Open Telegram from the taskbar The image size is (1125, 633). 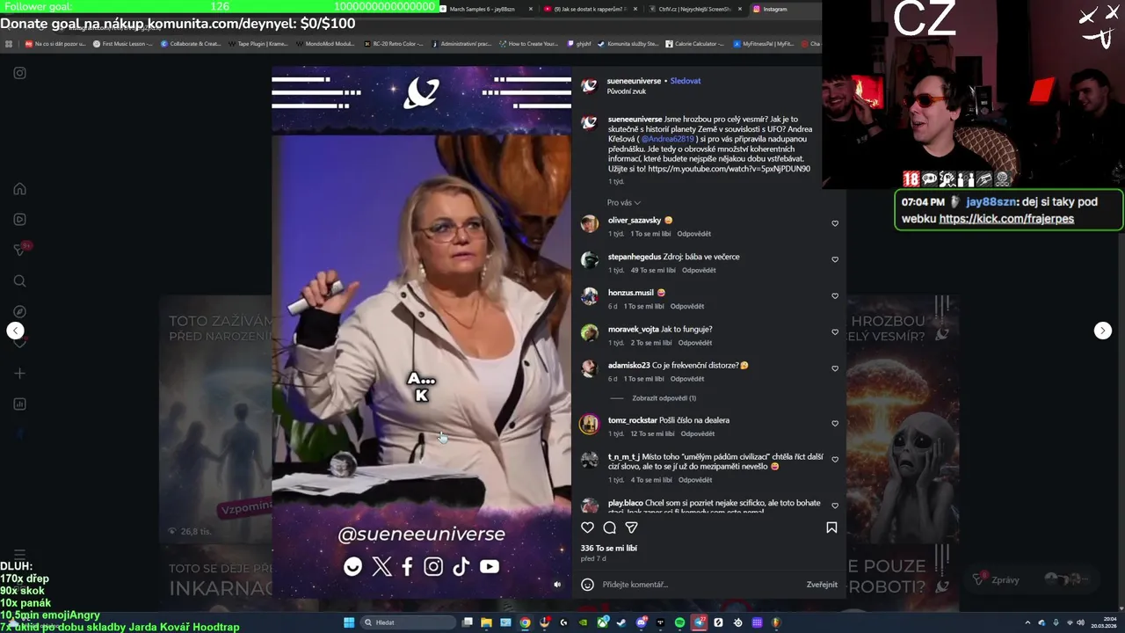click(x=700, y=622)
